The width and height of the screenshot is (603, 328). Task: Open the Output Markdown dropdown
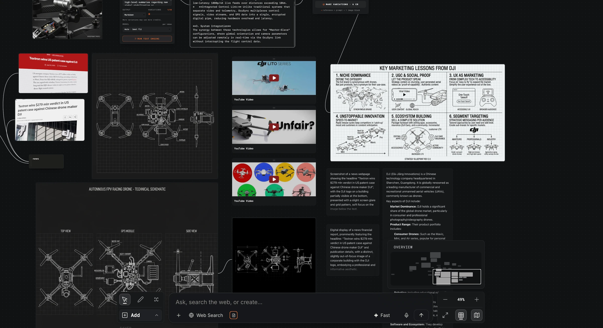[134, 15]
